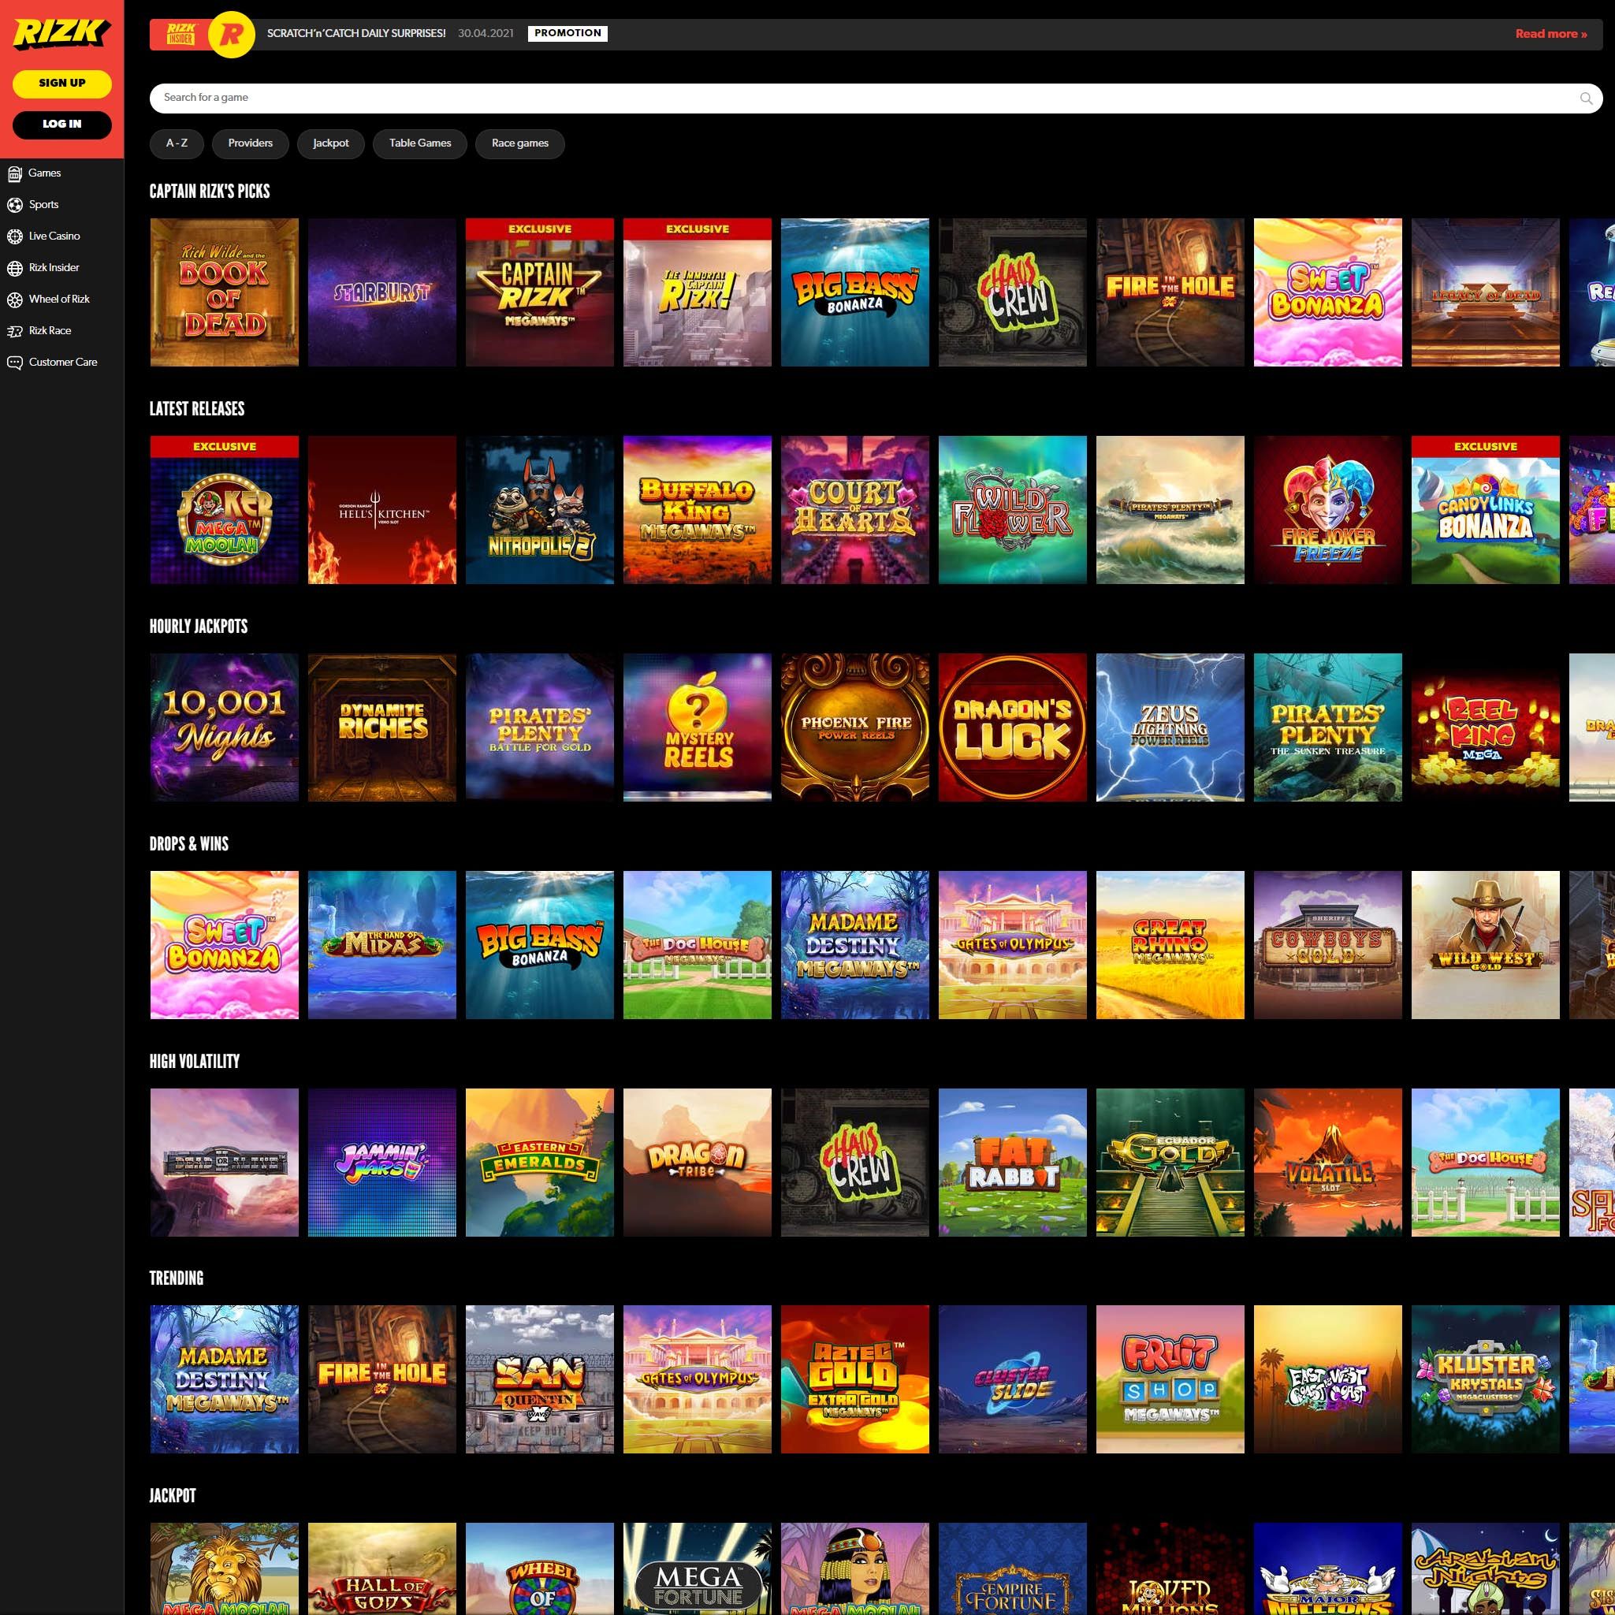Screen dimensions: 1615x1615
Task: Follow the Read more link
Action: click(1550, 34)
